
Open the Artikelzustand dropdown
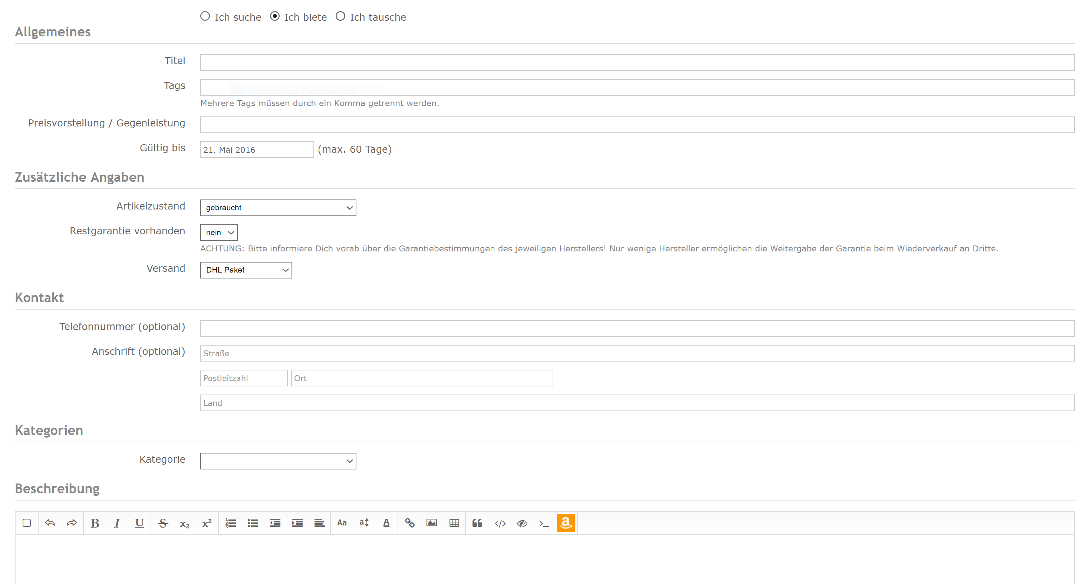click(278, 208)
